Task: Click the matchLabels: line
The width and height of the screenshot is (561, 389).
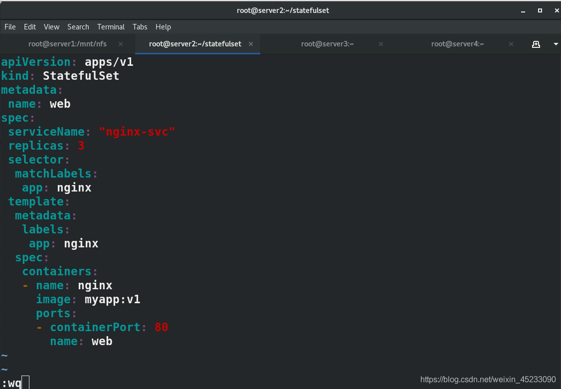Action: coord(56,174)
